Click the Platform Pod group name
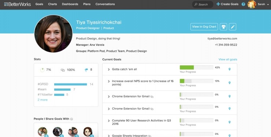 pos(96,51)
